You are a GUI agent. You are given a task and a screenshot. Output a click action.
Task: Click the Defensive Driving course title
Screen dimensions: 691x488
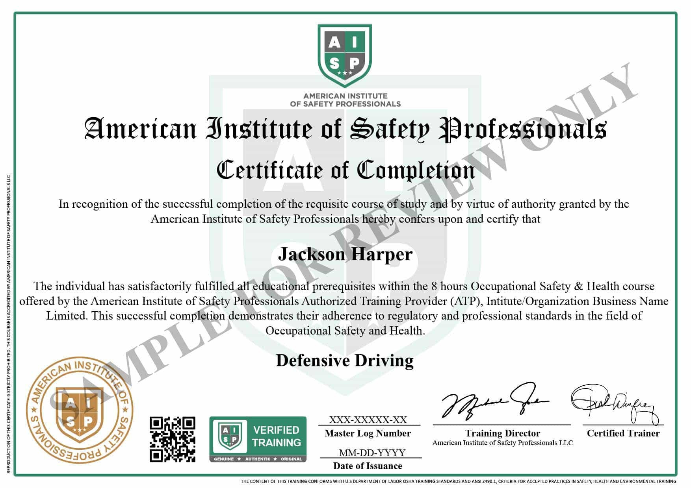345,360
